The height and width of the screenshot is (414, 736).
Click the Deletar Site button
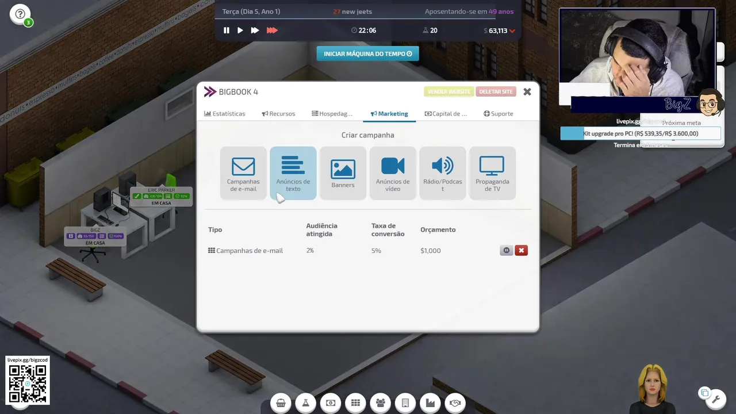coord(496,91)
